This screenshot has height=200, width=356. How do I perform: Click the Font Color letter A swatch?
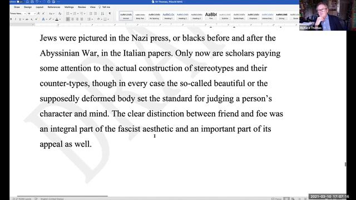(x=57, y=19)
